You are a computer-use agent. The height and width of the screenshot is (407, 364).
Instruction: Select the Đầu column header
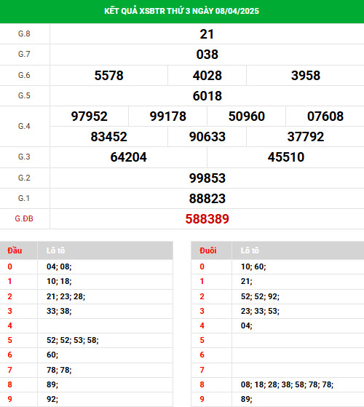pos(15,250)
